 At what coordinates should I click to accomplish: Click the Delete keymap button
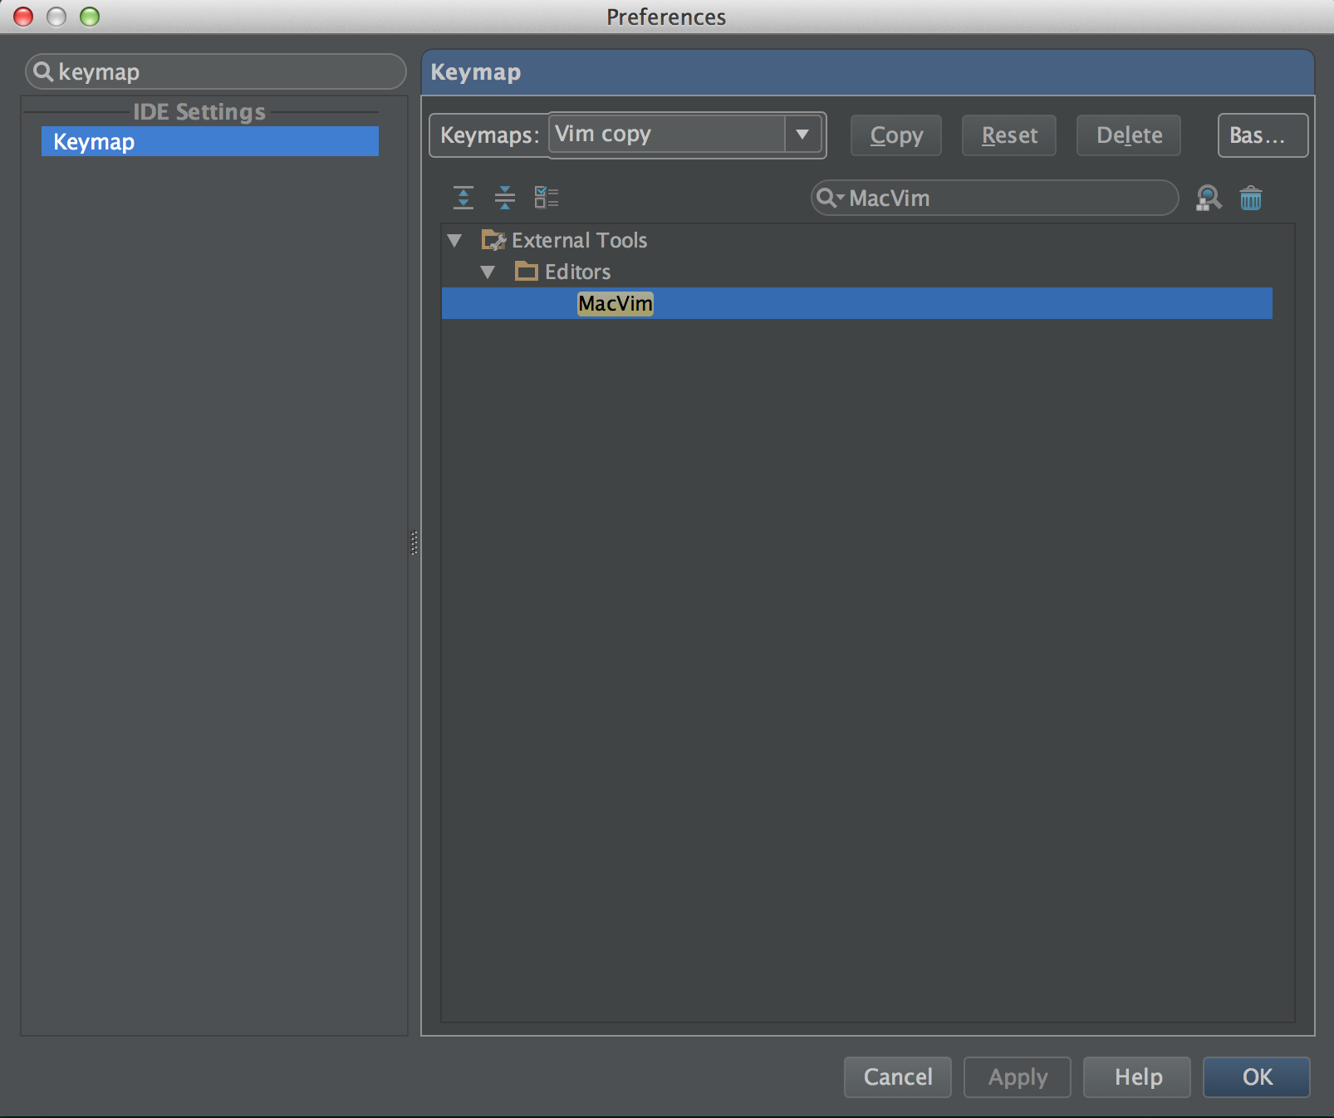[1129, 135]
